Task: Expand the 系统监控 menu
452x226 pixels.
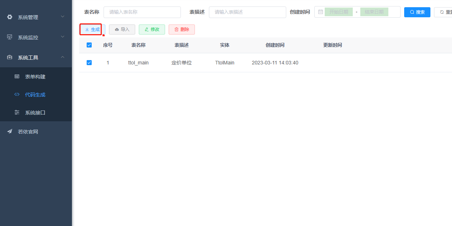Action: [x=36, y=37]
